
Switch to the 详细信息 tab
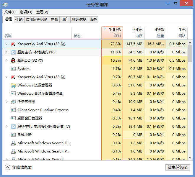point(79,20)
